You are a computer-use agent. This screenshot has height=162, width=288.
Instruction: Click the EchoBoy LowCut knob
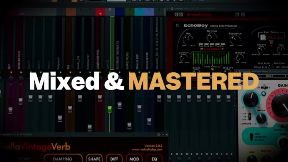[183, 58]
